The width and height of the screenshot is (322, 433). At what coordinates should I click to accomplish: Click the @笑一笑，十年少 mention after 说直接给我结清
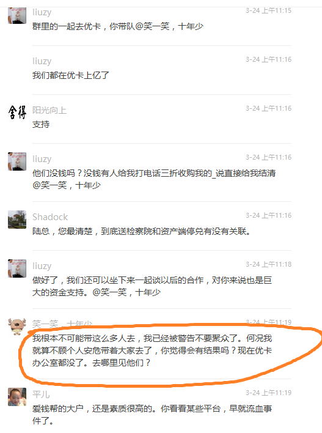click(x=67, y=185)
